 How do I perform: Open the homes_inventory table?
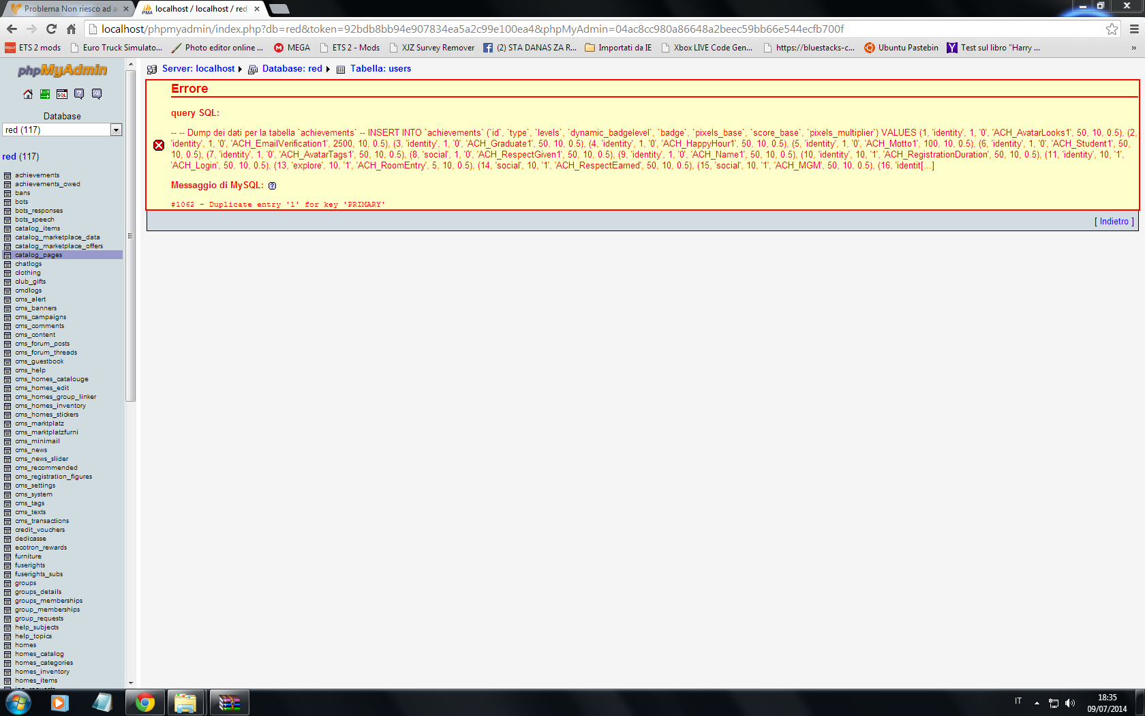coord(42,672)
